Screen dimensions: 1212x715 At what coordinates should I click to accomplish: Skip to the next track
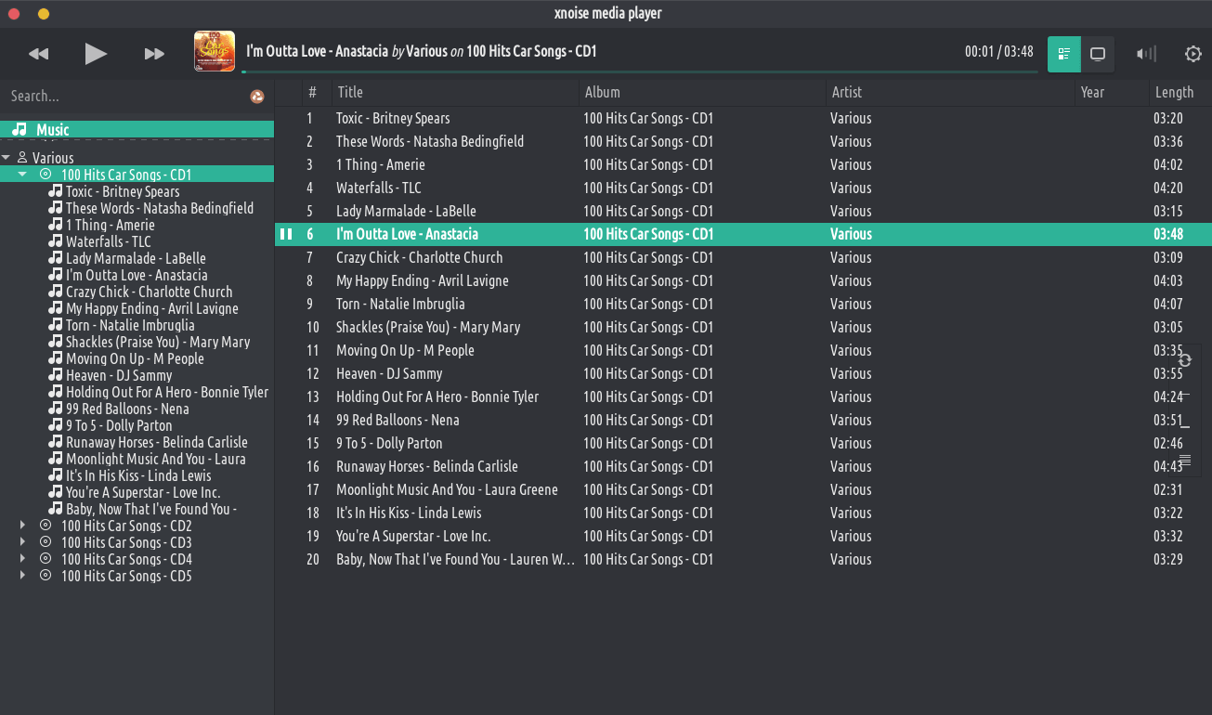point(154,54)
